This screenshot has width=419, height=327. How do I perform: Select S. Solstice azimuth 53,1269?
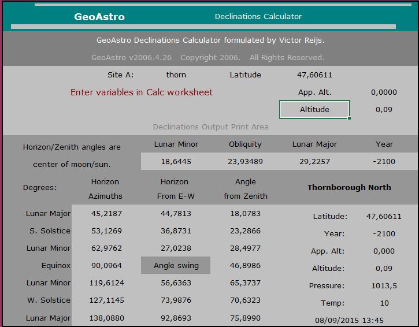(106, 231)
